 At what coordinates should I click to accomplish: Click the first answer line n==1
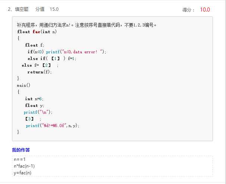coord(20,159)
